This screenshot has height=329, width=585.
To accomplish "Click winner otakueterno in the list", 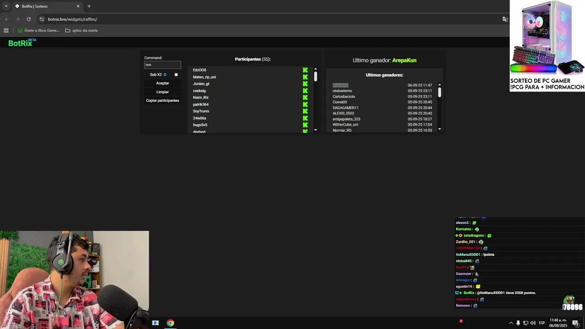I will click(342, 90).
